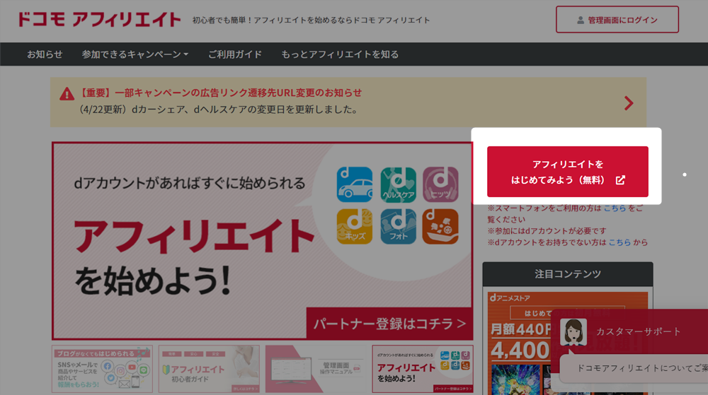
Task: Click the dヘルスケア green icon
Action: click(398, 184)
